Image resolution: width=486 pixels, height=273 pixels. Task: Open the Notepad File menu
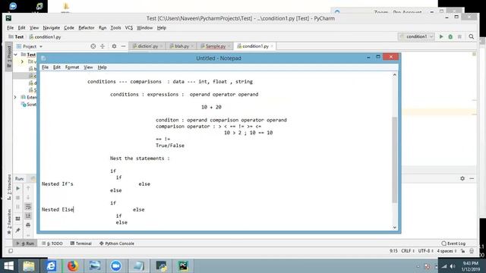(x=45, y=67)
